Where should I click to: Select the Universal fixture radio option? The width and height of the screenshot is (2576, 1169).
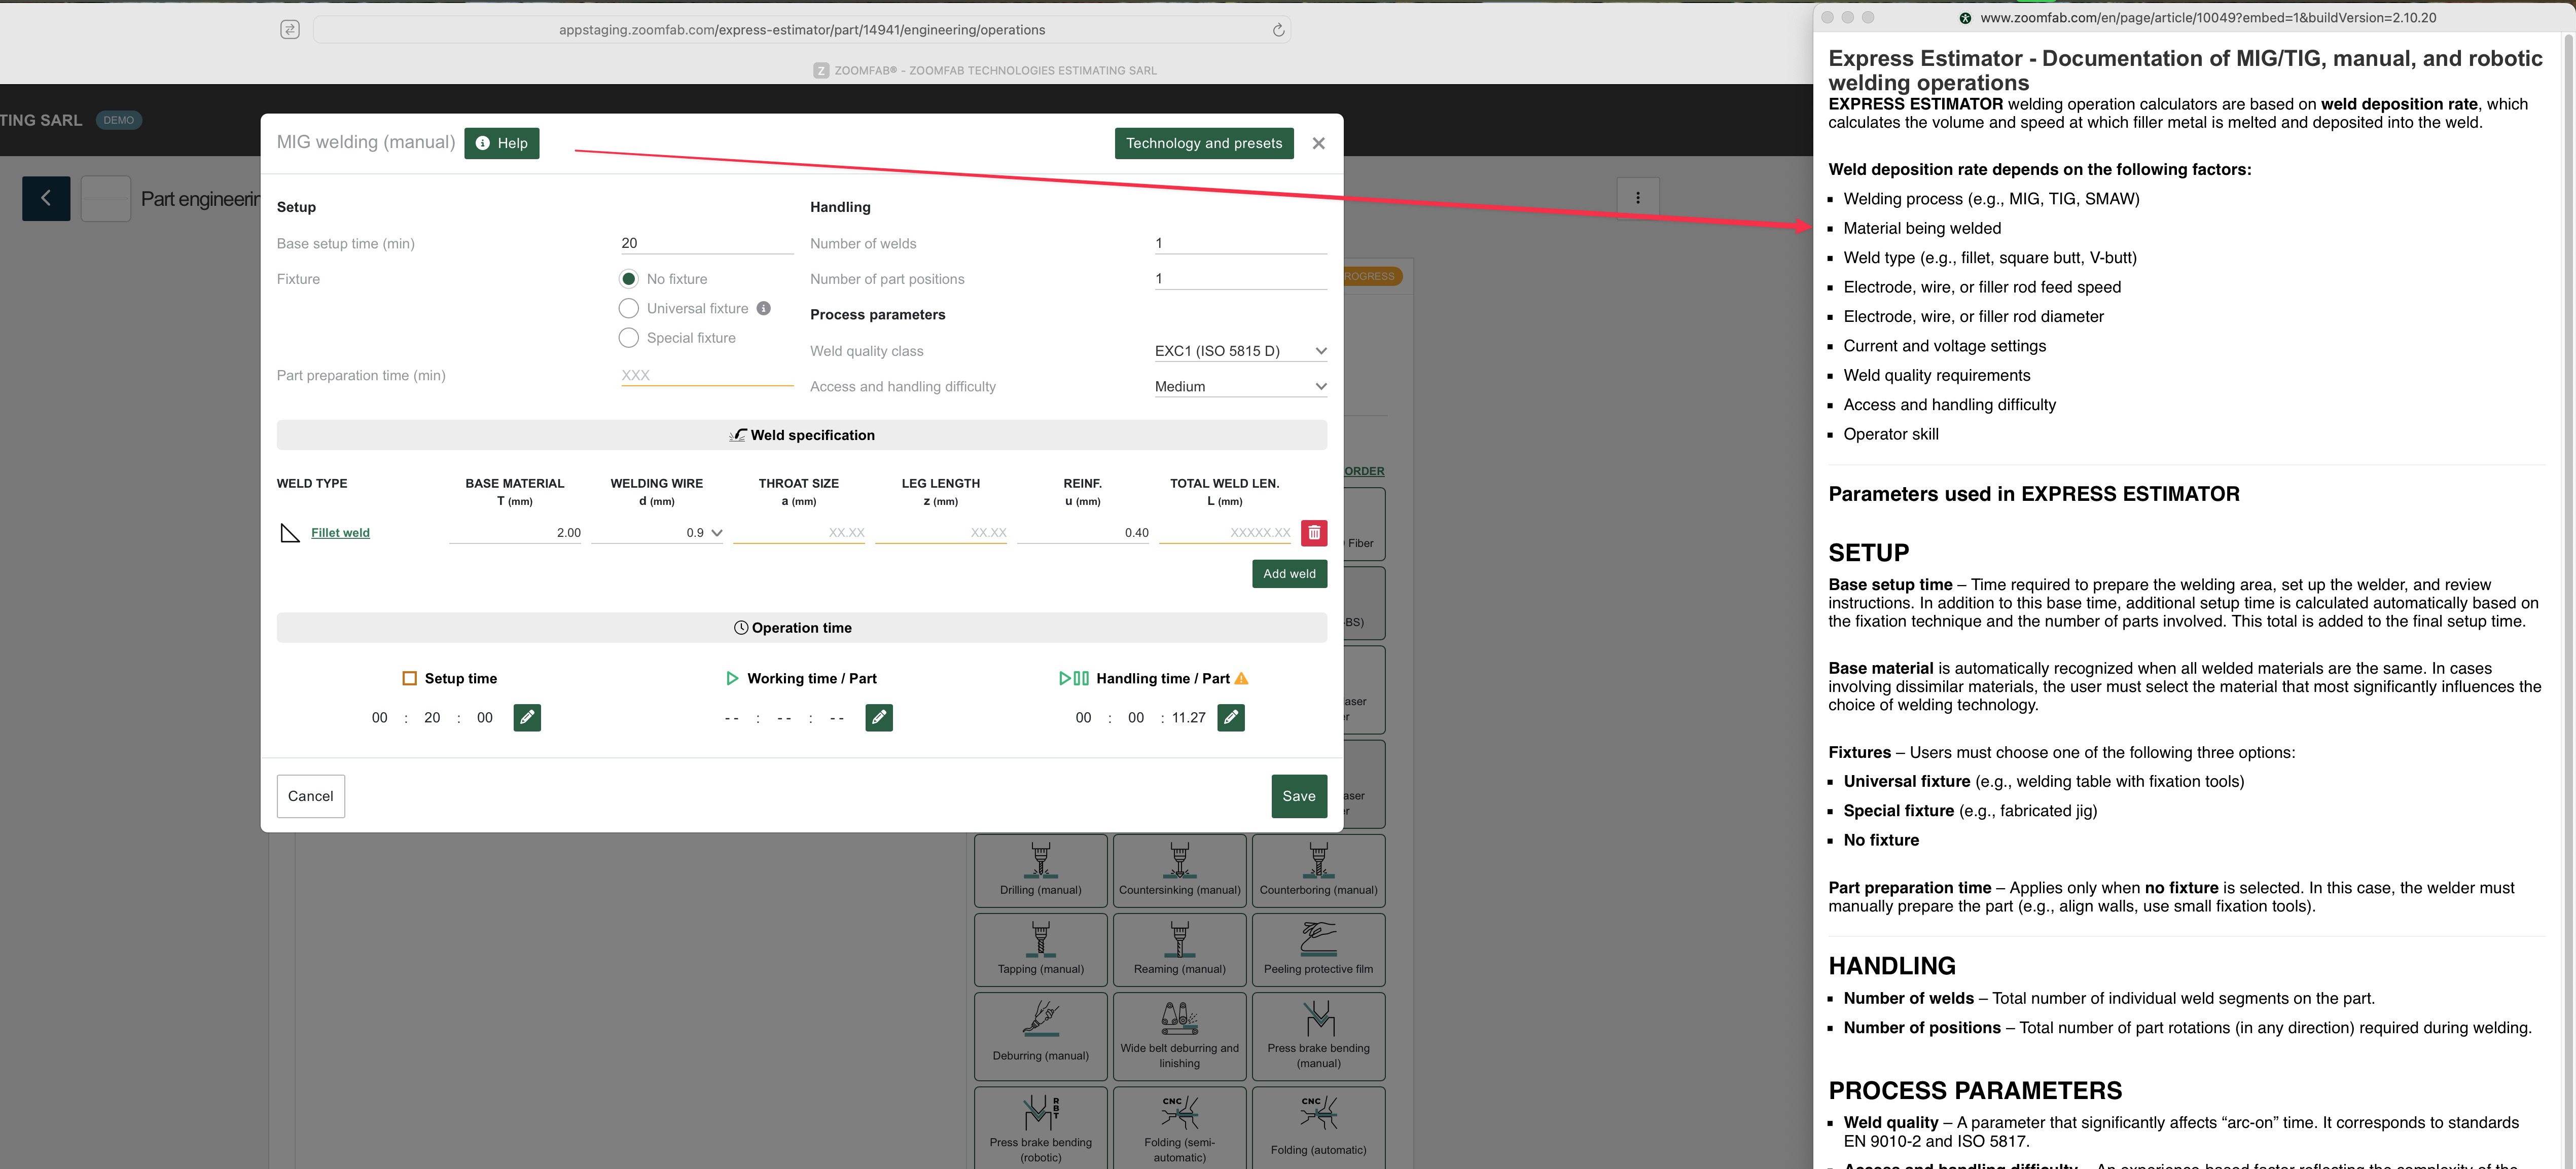click(629, 308)
